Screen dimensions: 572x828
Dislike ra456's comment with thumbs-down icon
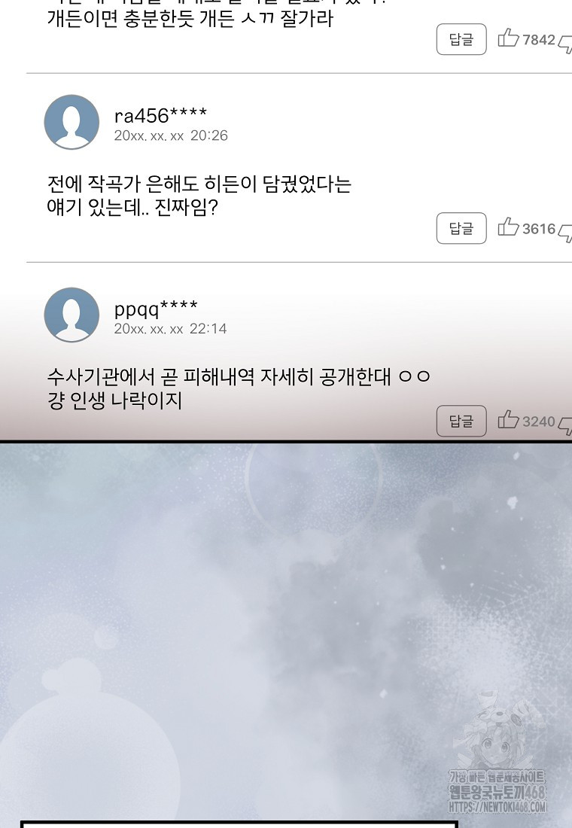(x=565, y=233)
